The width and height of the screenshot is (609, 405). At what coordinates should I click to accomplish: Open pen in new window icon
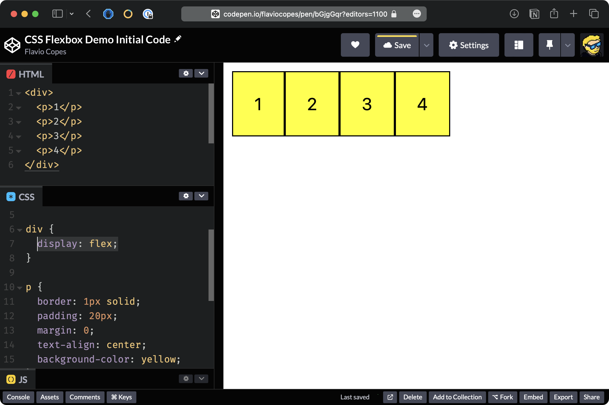(390, 397)
